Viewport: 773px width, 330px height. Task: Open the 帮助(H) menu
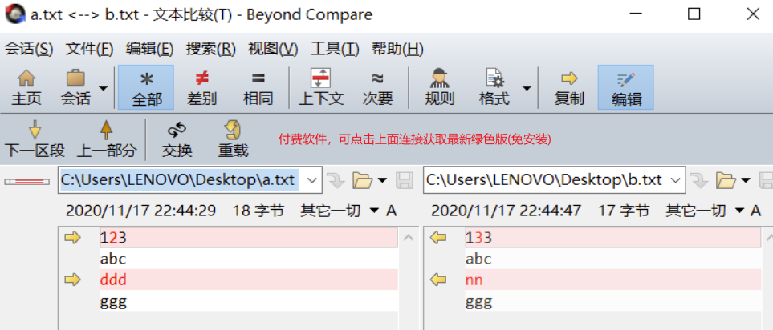pyautogui.click(x=397, y=49)
